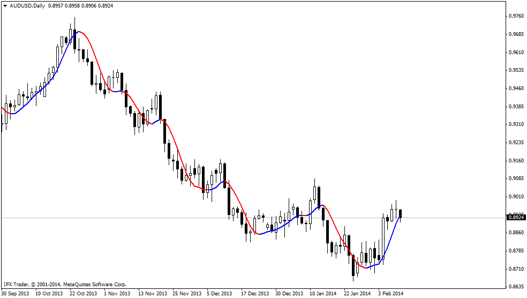Click the 30 Dec 2013 date label
This screenshot has height=298, width=527.
(x=289, y=294)
